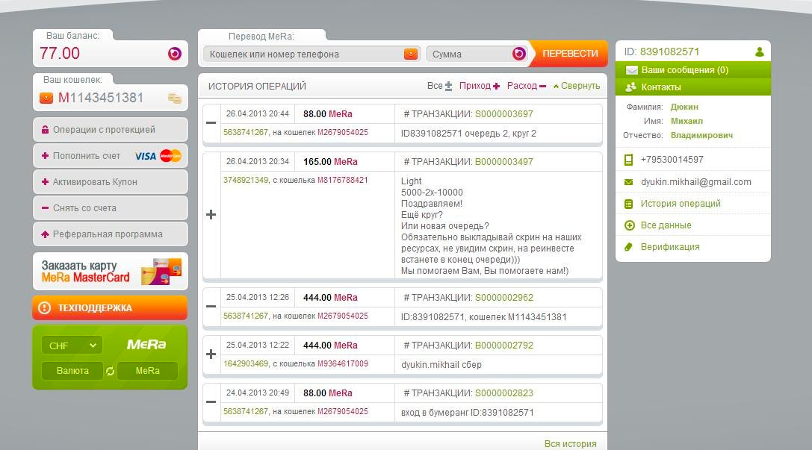The image size is (812, 450).
Task: Open Ваши сообщения (0)
Action: click(x=693, y=70)
